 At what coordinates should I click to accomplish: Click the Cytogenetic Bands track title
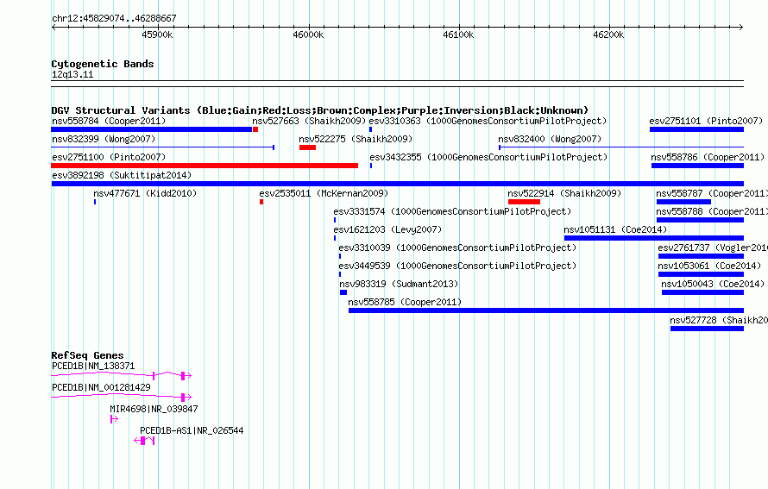(x=103, y=64)
